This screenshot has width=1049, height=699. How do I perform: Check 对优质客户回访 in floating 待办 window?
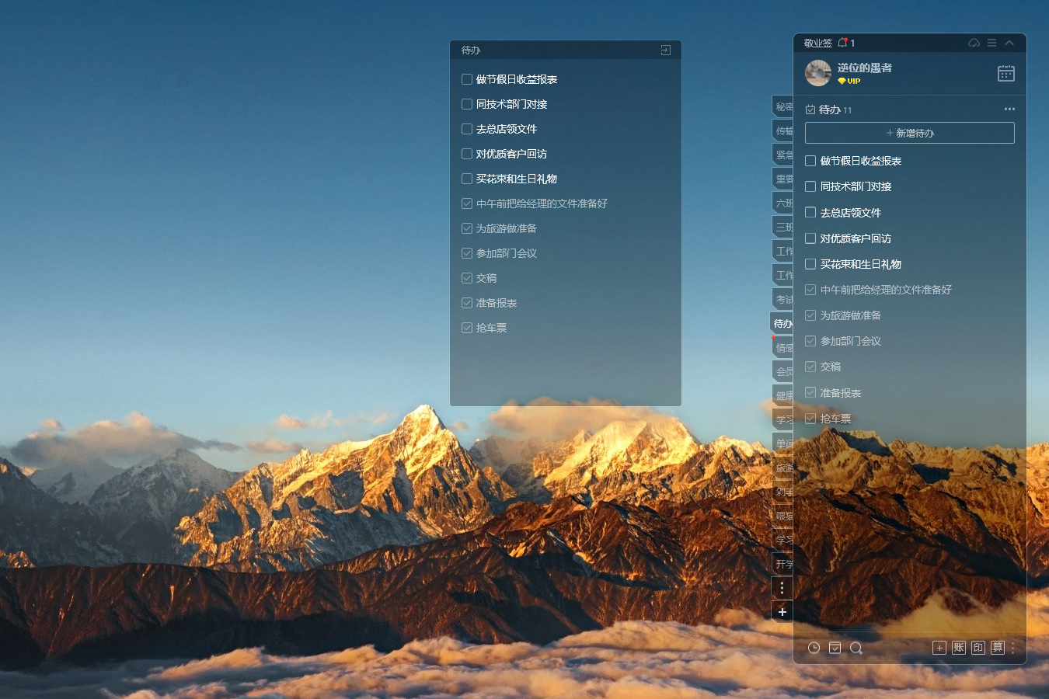click(467, 154)
